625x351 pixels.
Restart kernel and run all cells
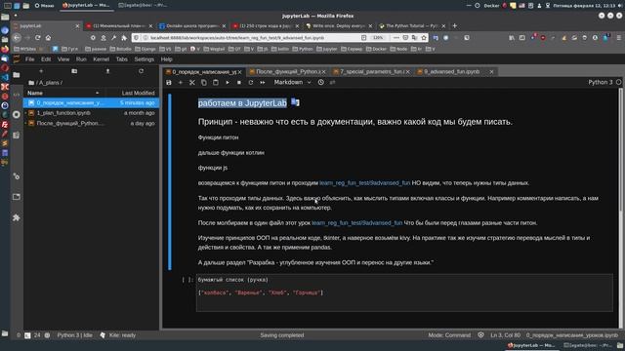pyautogui.click(x=263, y=82)
